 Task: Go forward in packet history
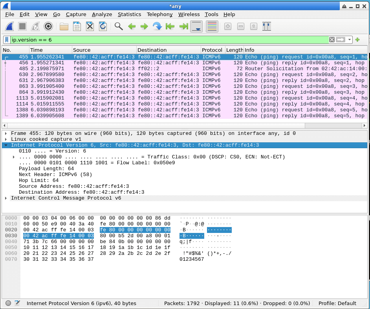(144, 26)
